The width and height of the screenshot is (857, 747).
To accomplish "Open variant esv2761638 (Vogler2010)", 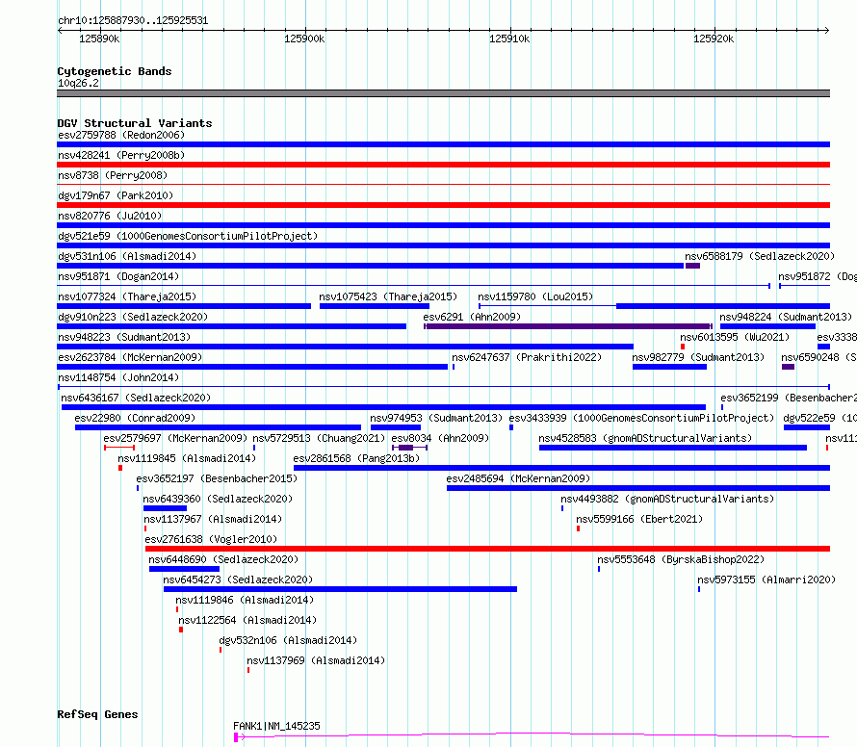I will (211, 539).
